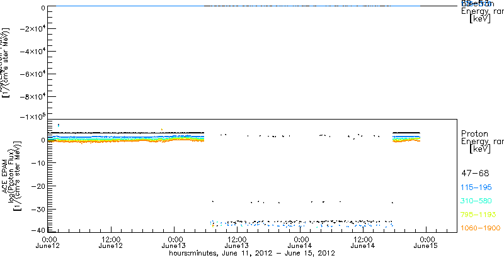This screenshot has width=504, height=258.
Task: Click the '0:00 June15' time tick label
Action: tap(426, 242)
